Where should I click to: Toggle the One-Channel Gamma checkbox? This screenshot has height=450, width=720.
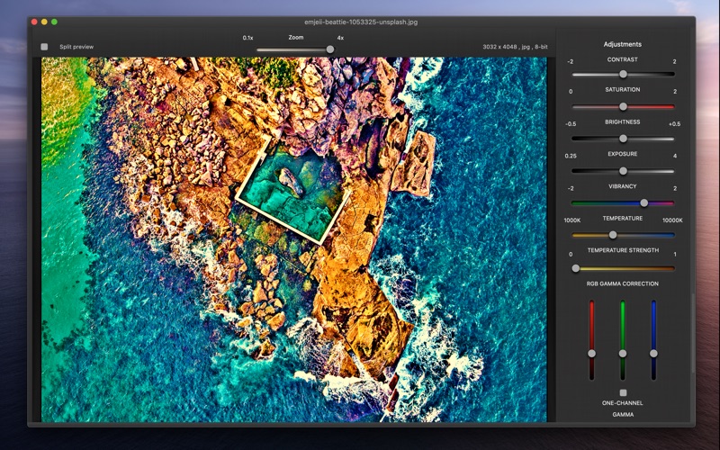[x=623, y=392]
